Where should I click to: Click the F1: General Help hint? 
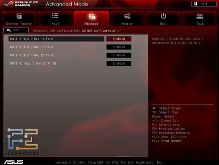click(x=166, y=125)
